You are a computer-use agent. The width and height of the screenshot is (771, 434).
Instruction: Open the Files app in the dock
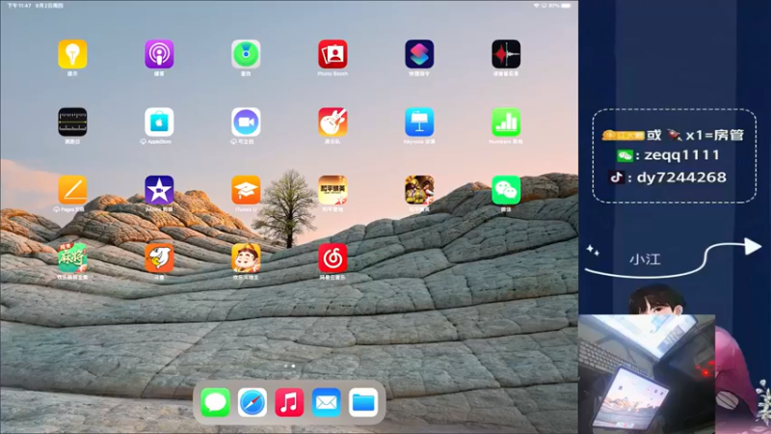[363, 402]
